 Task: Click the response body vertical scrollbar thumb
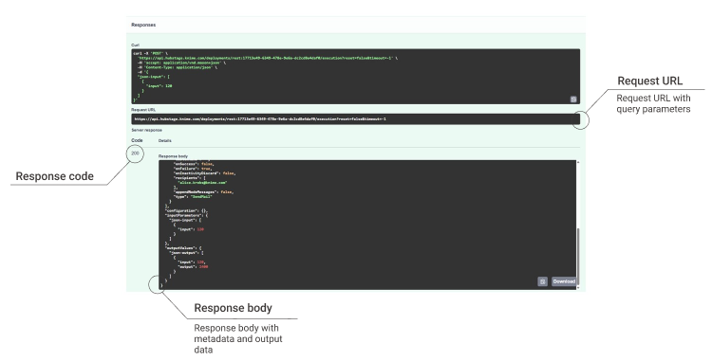578,256
